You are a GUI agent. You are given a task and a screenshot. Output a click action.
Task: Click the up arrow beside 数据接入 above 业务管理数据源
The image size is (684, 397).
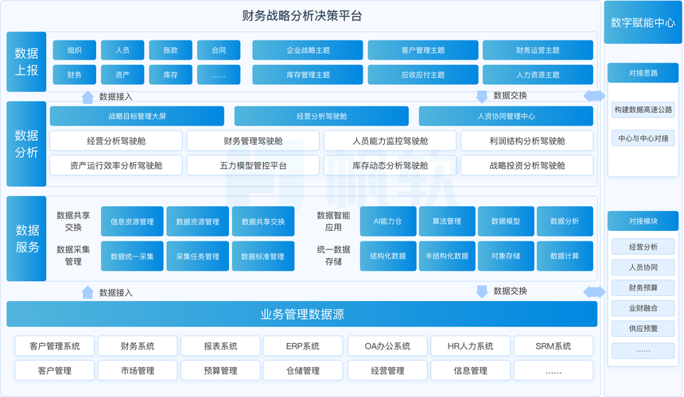pos(87,292)
